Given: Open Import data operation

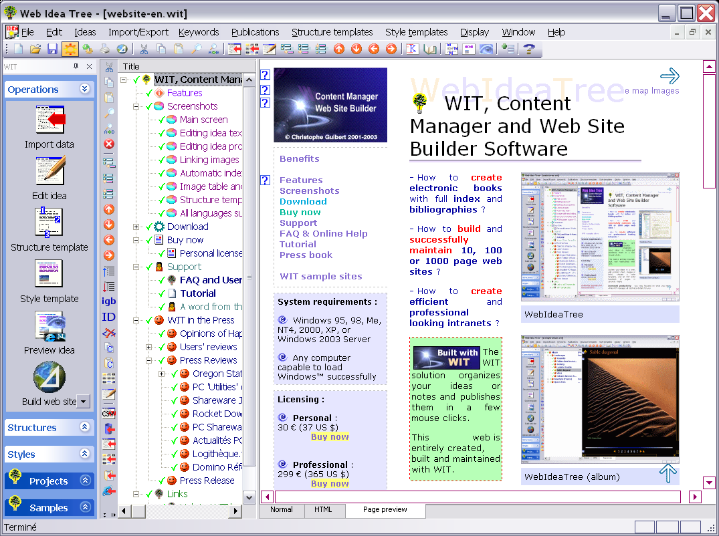Looking at the screenshot, I should pos(49,127).
